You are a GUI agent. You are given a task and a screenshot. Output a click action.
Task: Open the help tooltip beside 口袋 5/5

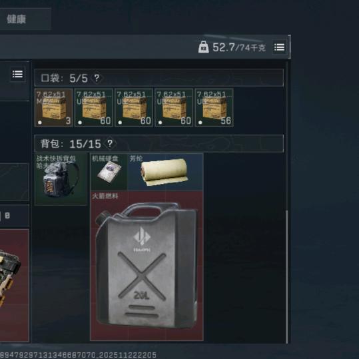[97, 79]
